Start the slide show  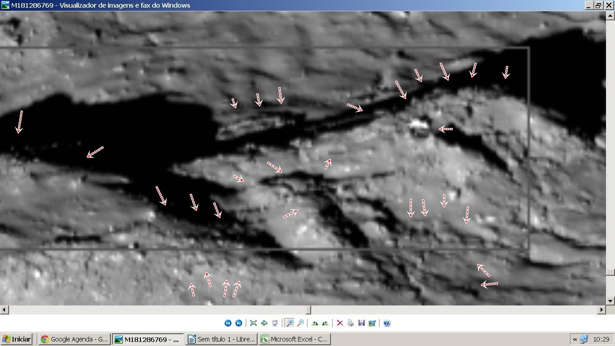click(x=275, y=323)
